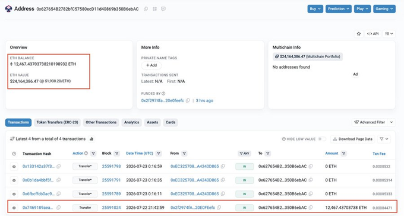The height and width of the screenshot is (216, 404).
Task: Open the Buy dropdown
Action: 315,9
